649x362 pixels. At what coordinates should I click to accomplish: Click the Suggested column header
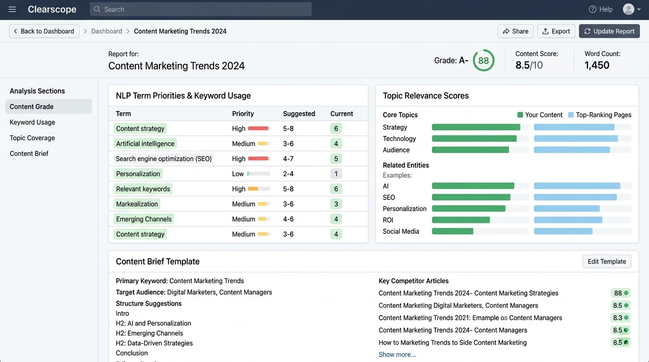click(x=299, y=114)
